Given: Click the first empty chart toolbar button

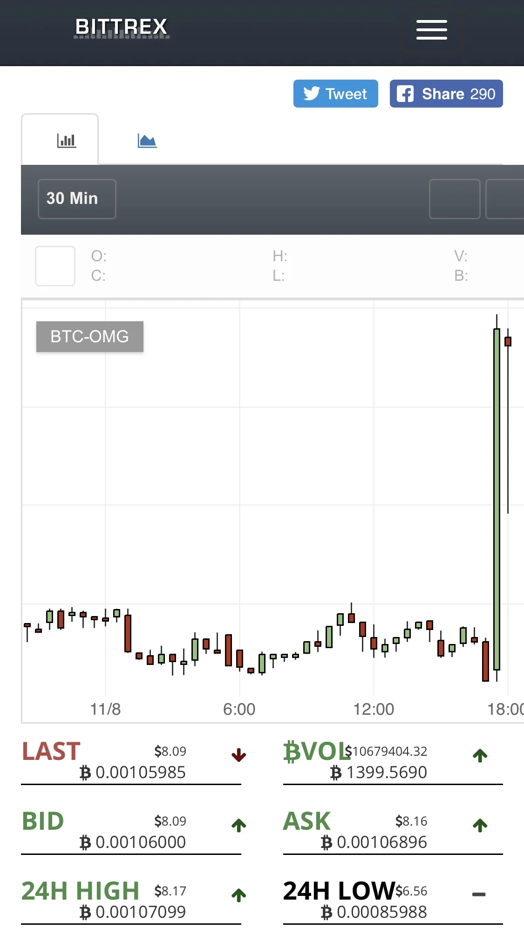Looking at the screenshot, I should (x=455, y=199).
